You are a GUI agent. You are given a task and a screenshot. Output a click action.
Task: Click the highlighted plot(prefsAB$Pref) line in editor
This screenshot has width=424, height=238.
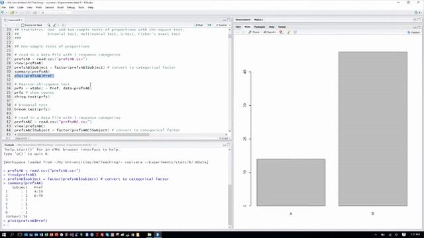[x=34, y=76]
